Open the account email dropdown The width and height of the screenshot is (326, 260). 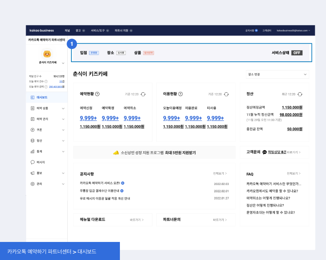[294, 30]
